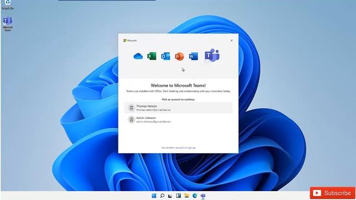The width and height of the screenshot is (356, 200).
Task: Close the Welcome to Microsoft Teams dialog
Action: coord(231,41)
